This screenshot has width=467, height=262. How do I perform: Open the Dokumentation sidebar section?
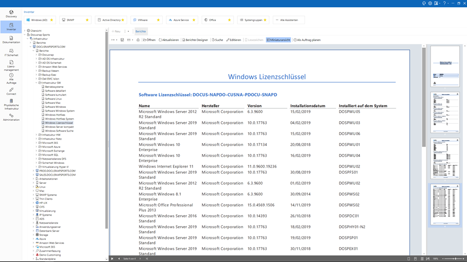(11, 39)
